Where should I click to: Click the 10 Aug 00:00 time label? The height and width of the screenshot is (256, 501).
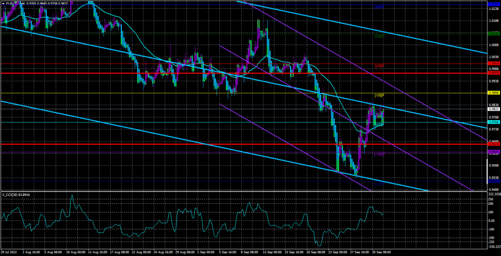click(x=75, y=253)
